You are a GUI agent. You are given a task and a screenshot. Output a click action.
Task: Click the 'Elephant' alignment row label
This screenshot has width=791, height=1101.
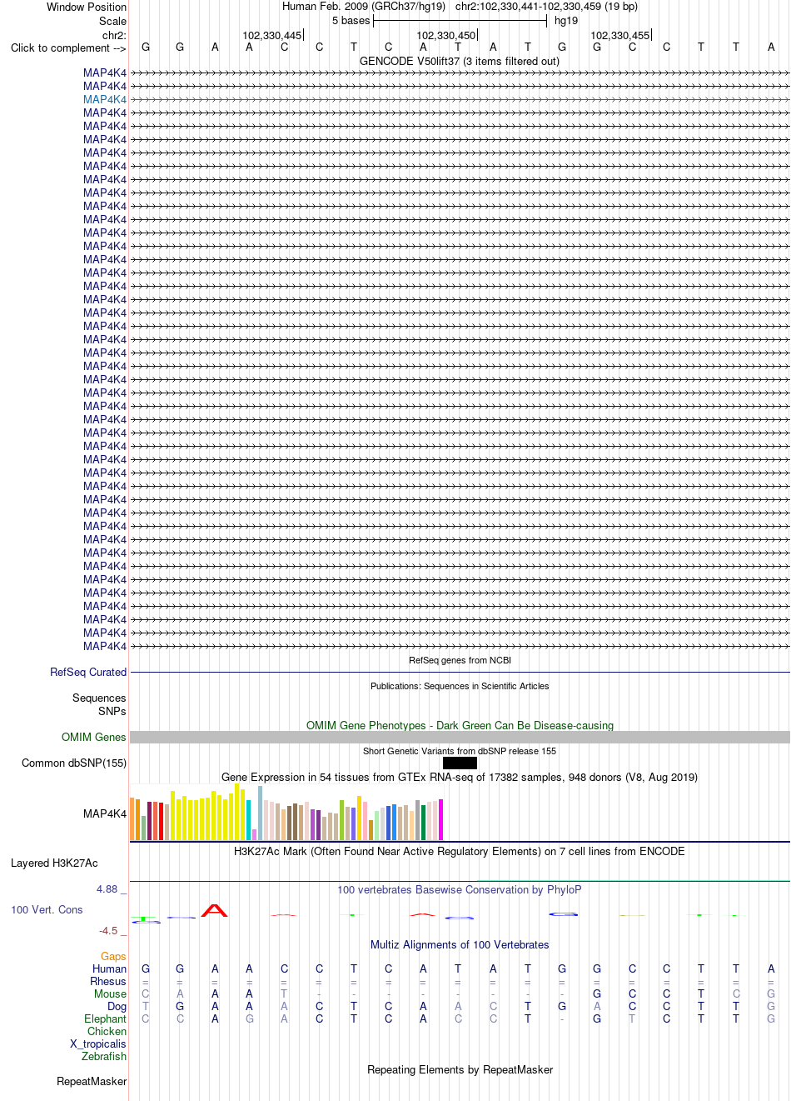105,1018
